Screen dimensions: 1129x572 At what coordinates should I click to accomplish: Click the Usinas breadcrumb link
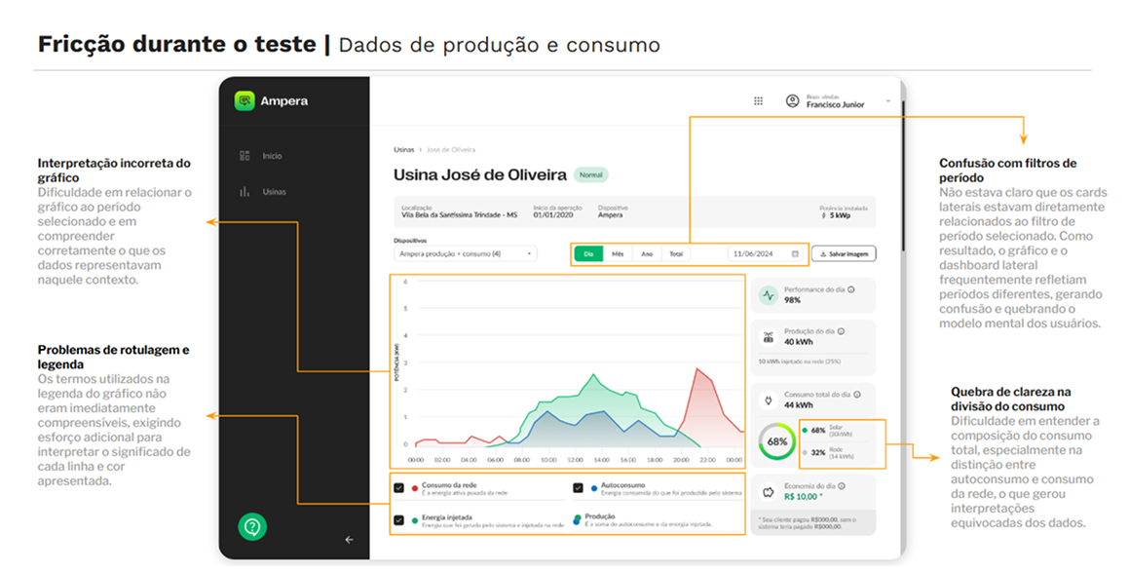[x=403, y=150]
